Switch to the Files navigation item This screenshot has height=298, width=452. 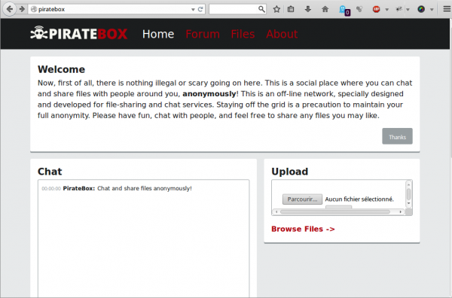point(243,34)
